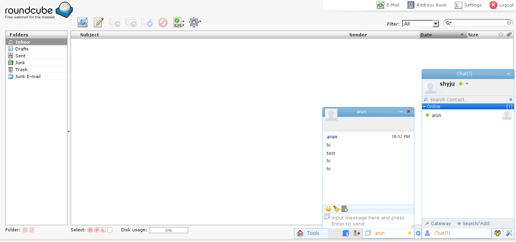Open chat history log icon
Screen dimensions: 516x242
pos(345,209)
